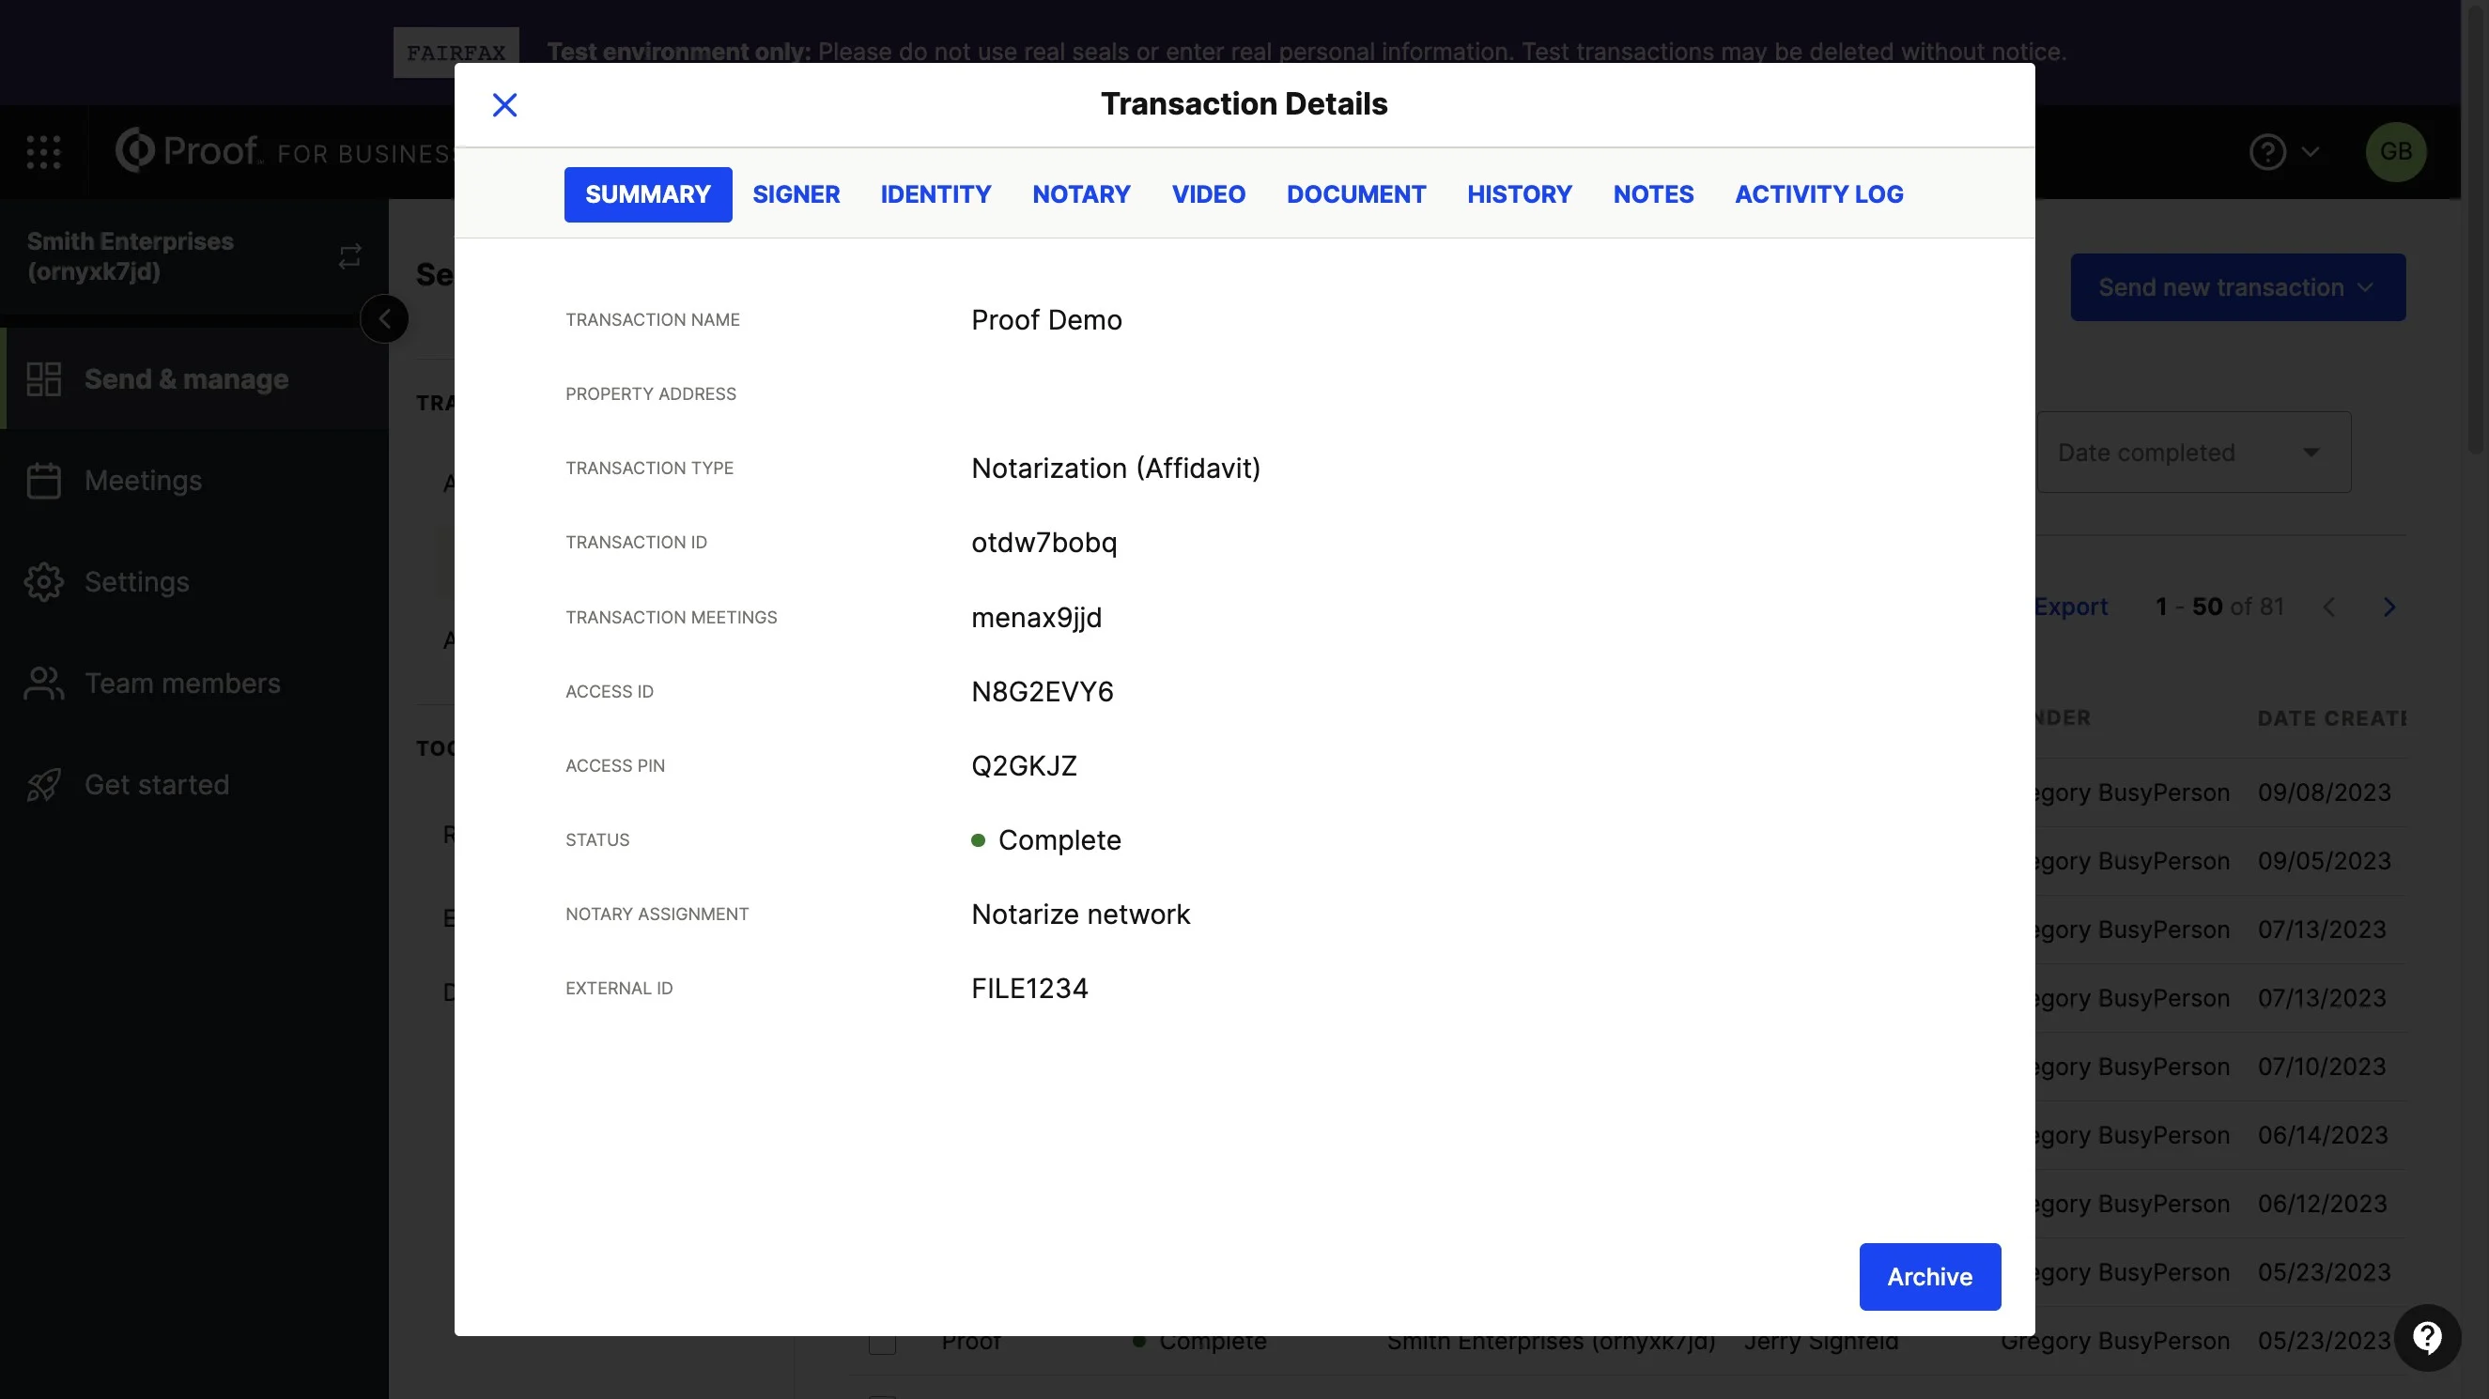The image size is (2489, 1399).
Task: Open Get started in sidebar
Action: click(x=194, y=785)
